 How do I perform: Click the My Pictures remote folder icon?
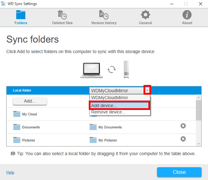(93, 140)
